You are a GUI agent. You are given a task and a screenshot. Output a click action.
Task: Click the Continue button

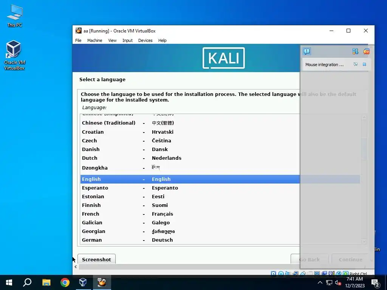point(350,259)
